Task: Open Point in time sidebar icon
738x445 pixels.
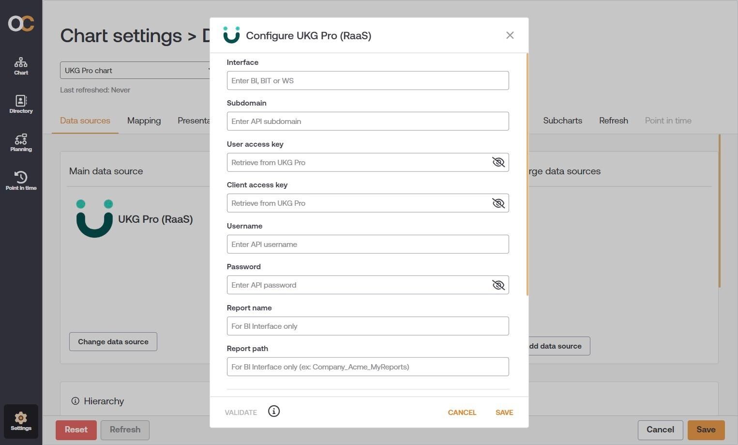Action: click(21, 181)
